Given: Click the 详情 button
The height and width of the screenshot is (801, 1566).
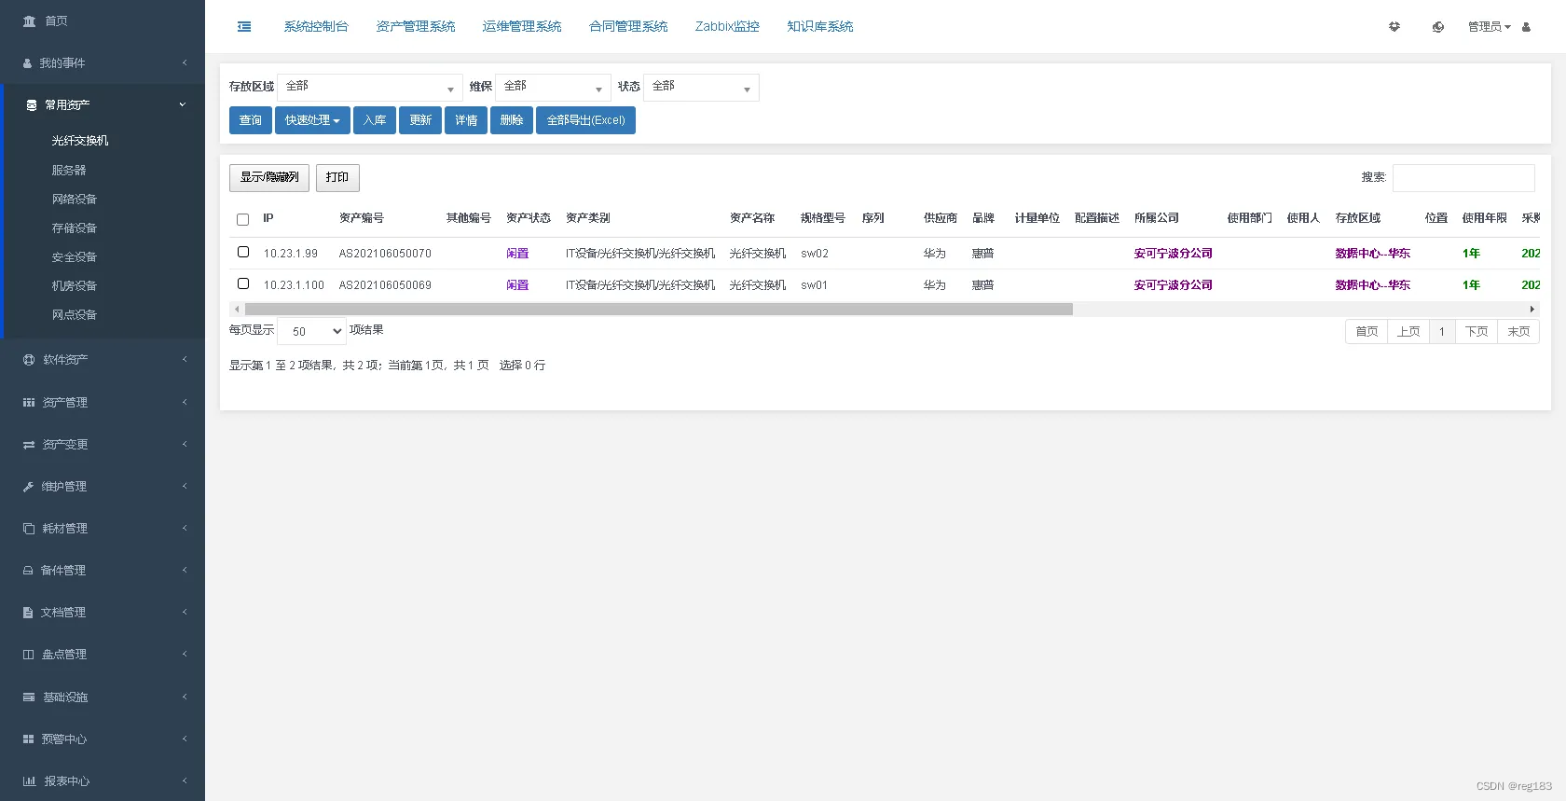Looking at the screenshot, I should pos(466,120).
